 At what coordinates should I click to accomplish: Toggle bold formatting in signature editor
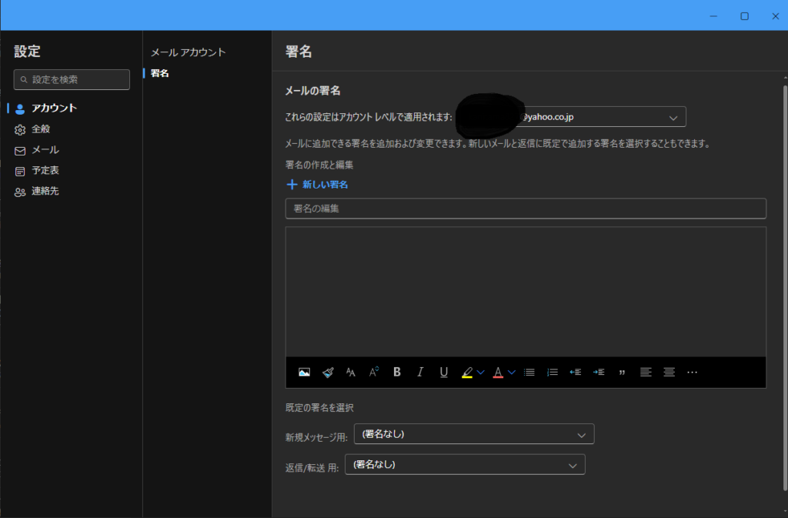pos(397,373)
